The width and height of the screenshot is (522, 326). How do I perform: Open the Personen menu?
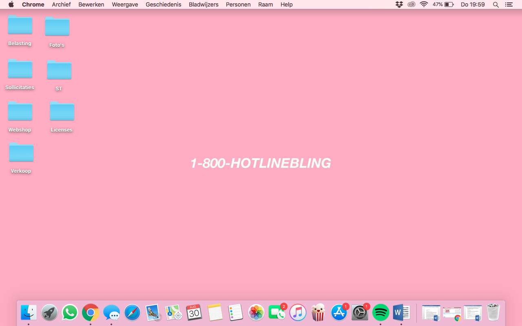pos(238,4)
